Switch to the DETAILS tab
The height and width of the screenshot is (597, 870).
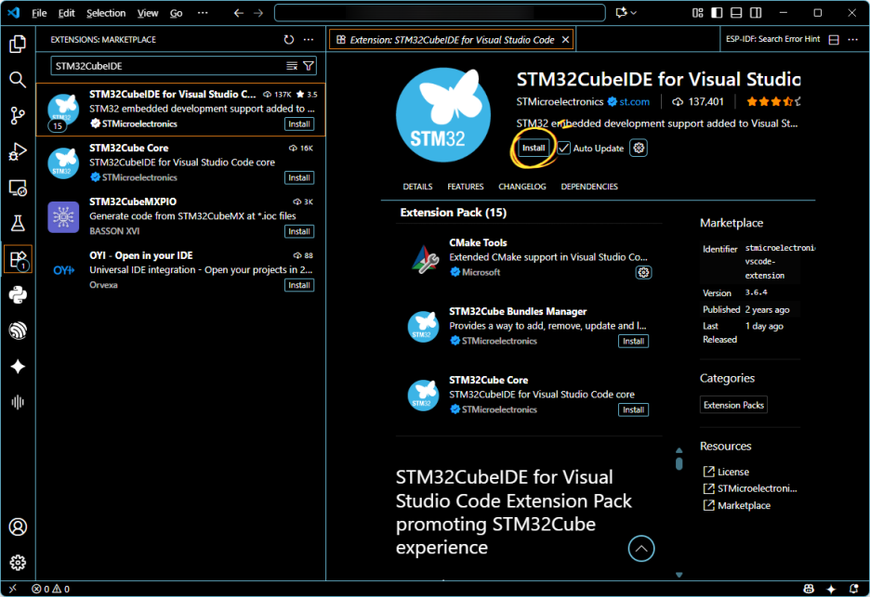pyautogui.click(x=417, y=187)
